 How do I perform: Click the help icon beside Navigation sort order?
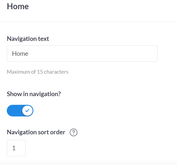[74, 132]
